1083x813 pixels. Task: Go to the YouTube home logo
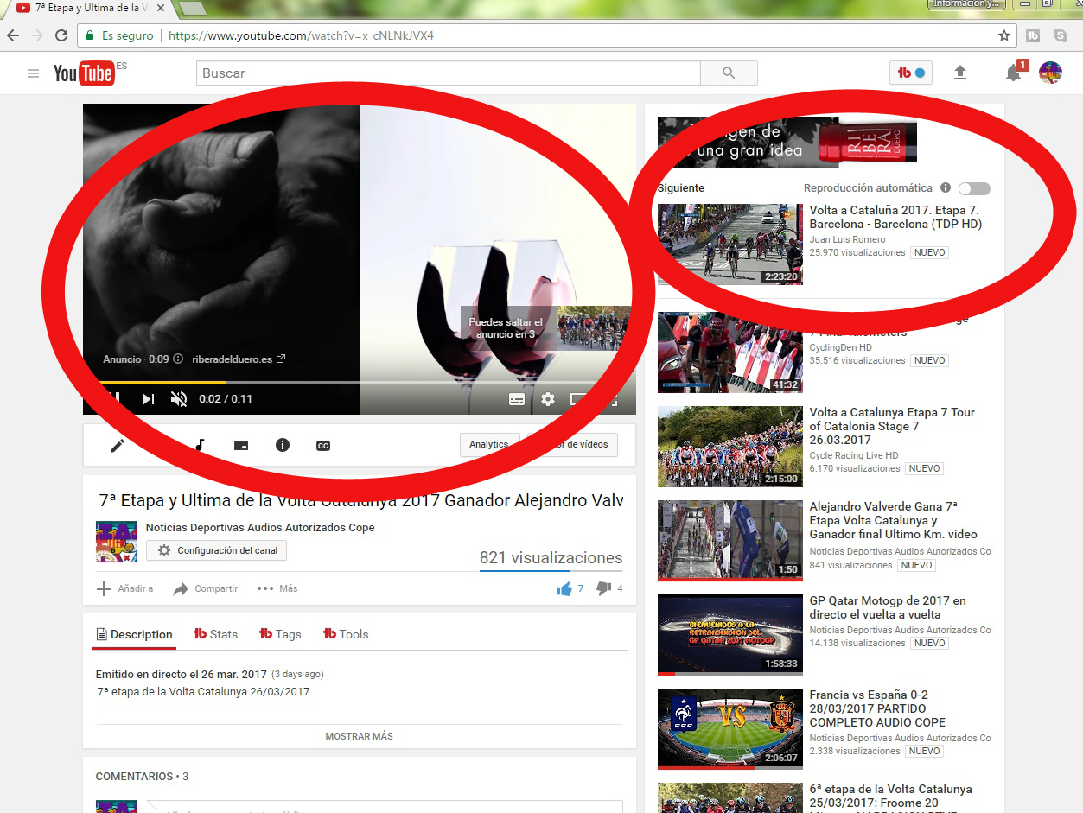pyautogui.click(x=84, y=73)
